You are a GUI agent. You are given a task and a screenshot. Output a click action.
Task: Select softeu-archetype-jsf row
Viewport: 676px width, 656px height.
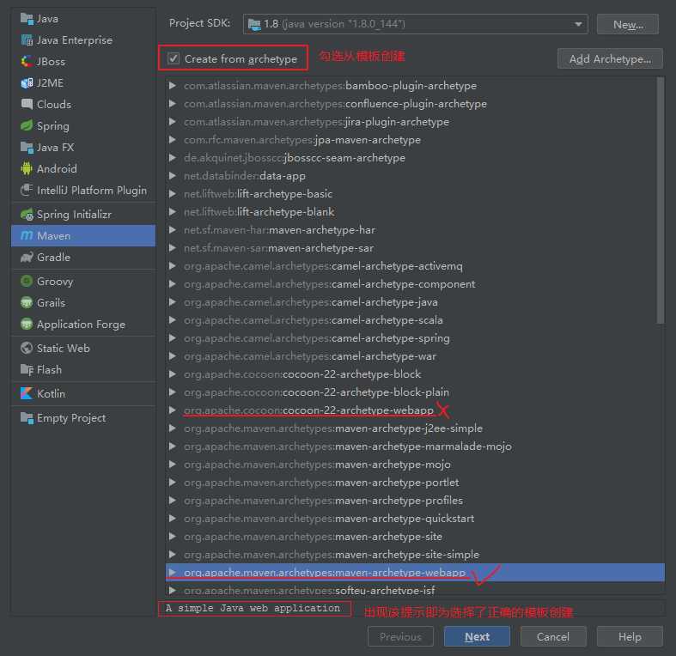415,591
